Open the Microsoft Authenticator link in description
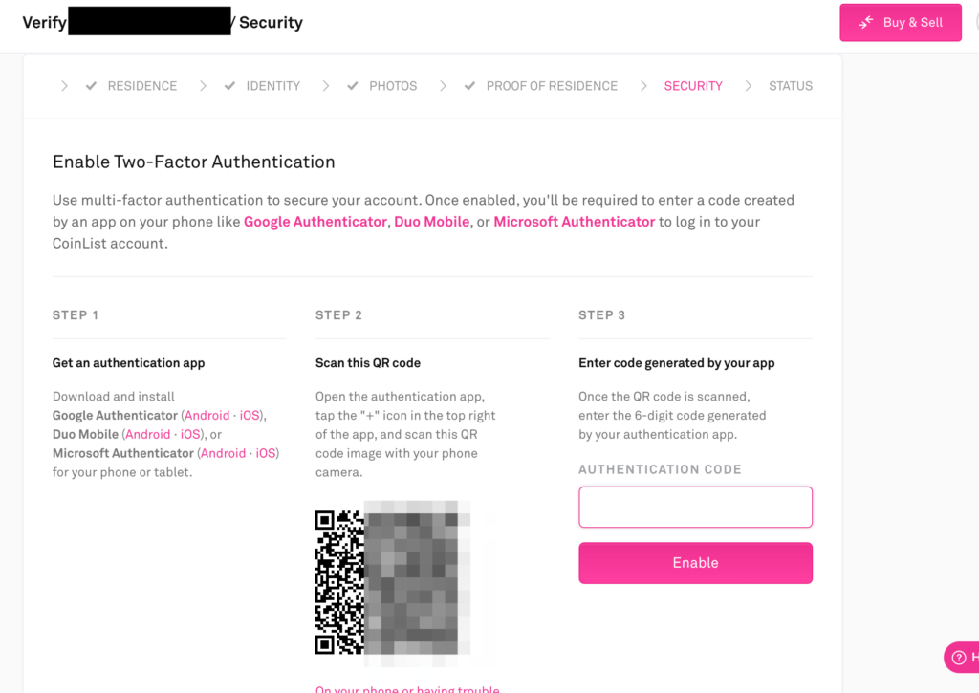 click(574, 222)
